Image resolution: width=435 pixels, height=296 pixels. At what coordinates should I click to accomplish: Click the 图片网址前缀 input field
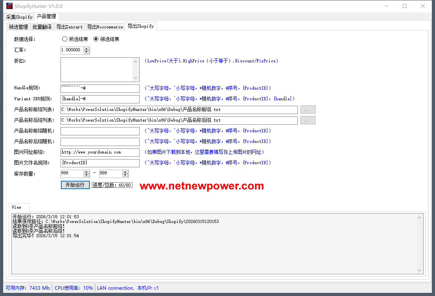(100, 152)
